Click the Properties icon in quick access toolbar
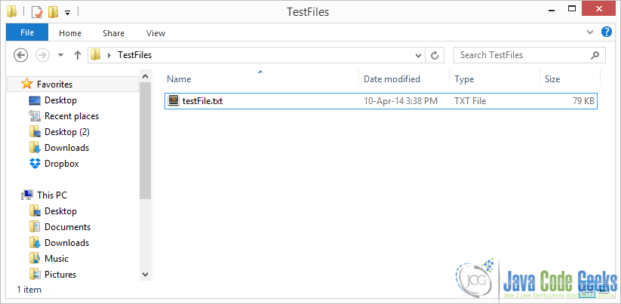Screen dimensions: 621x304 (36, 12)
